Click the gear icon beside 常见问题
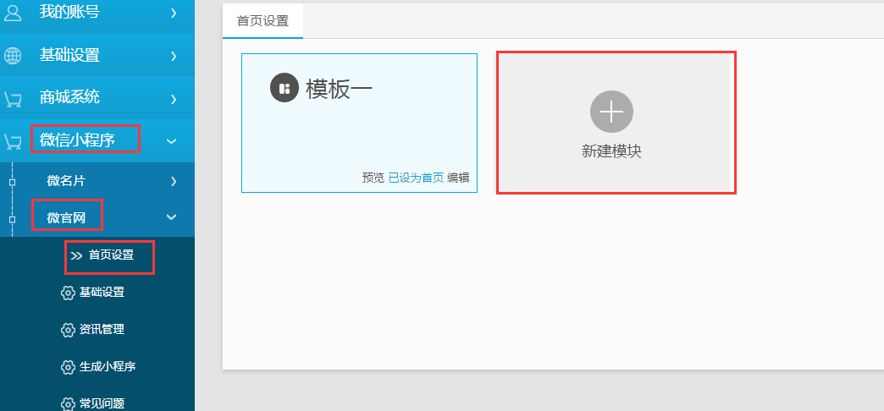Viewport: 884px width, 411px height. [x=68, y=403]
